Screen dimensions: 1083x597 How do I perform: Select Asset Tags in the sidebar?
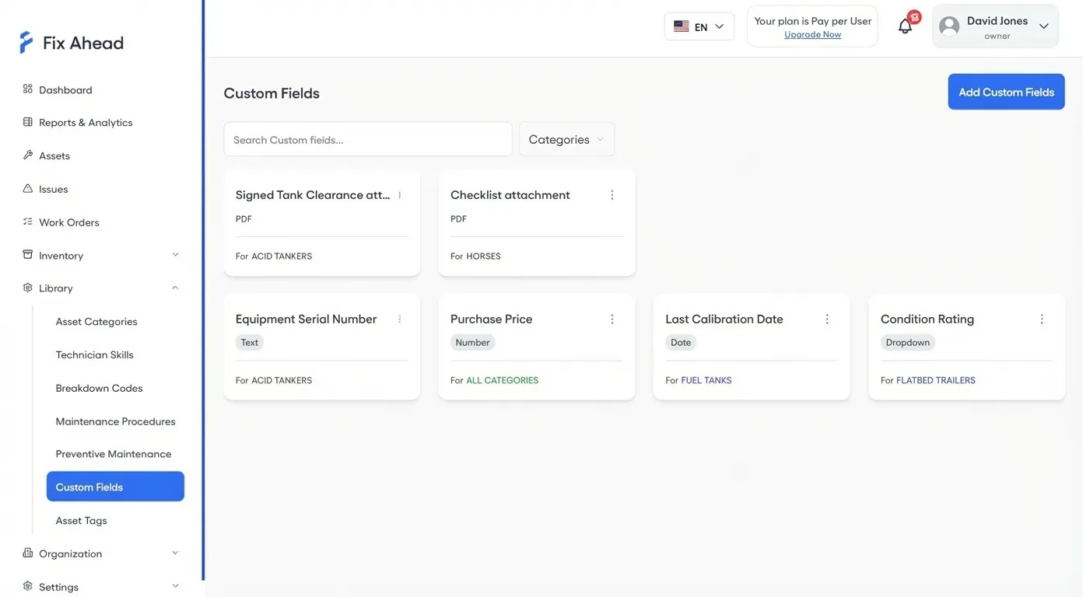[x=81, y=520]
